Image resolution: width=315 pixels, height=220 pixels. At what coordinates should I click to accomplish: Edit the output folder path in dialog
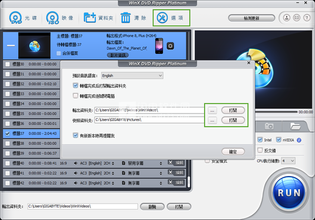pos(150,110)
